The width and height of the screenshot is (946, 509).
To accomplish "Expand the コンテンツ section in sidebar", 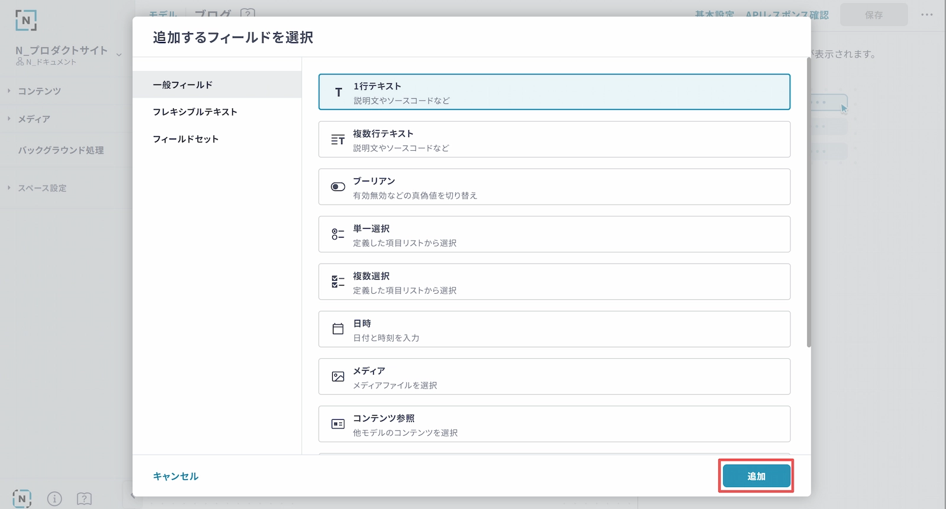I will [39, 91].
